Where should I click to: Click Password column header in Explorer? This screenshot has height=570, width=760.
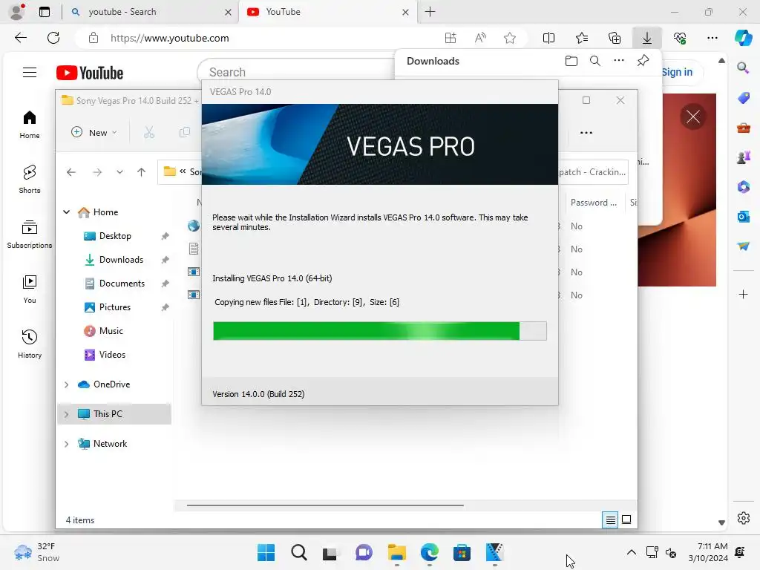tap(594, 203)
